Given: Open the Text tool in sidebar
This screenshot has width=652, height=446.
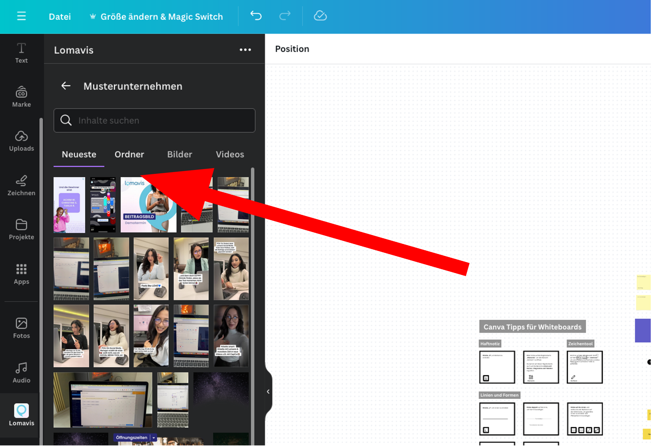Looking at the screenshot, I should 21,53.
